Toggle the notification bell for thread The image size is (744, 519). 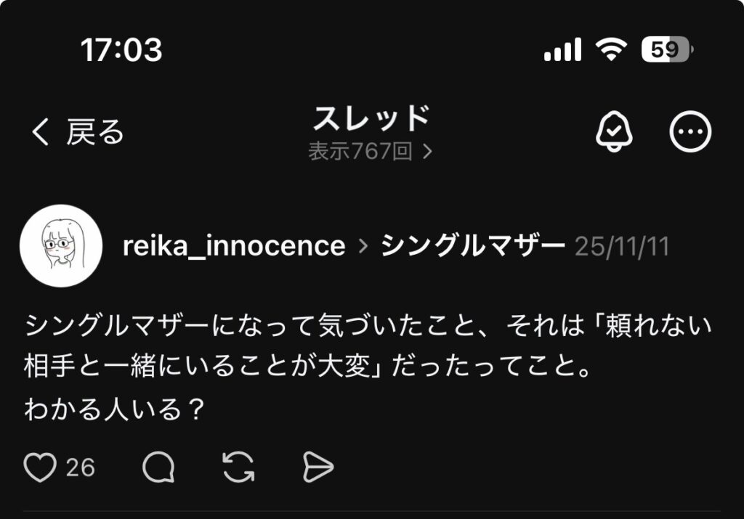click(614, 132)
